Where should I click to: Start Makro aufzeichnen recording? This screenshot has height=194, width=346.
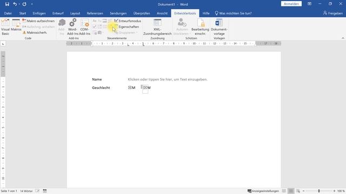tap(38, 21)
